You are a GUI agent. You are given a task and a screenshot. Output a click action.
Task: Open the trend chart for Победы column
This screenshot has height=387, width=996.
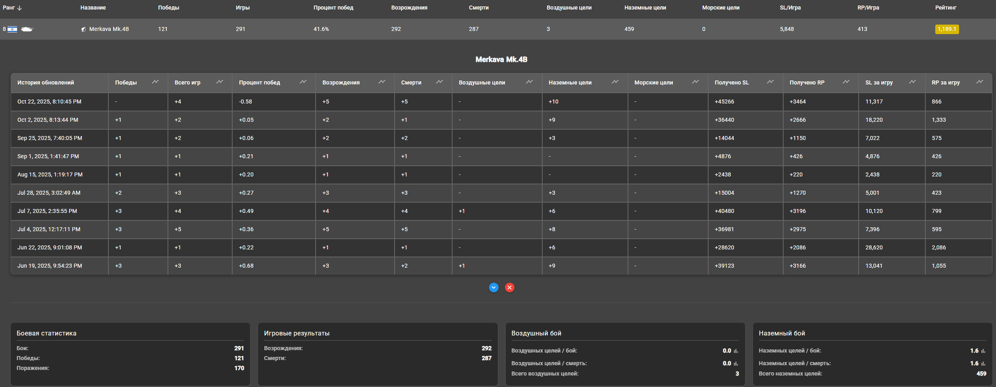click(155, 82)
